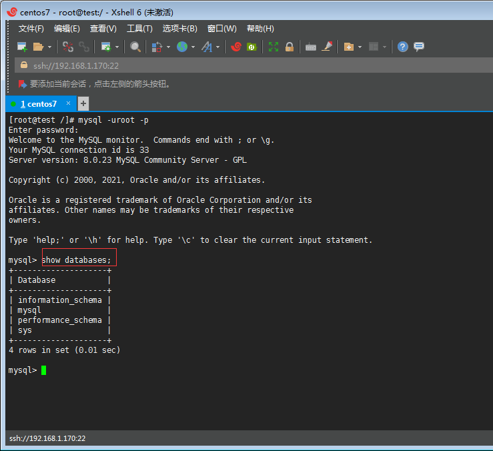Viewport: 493px width, 451px height.
Task: Click the New Session toolbar icon
Action: click(22, 47)
